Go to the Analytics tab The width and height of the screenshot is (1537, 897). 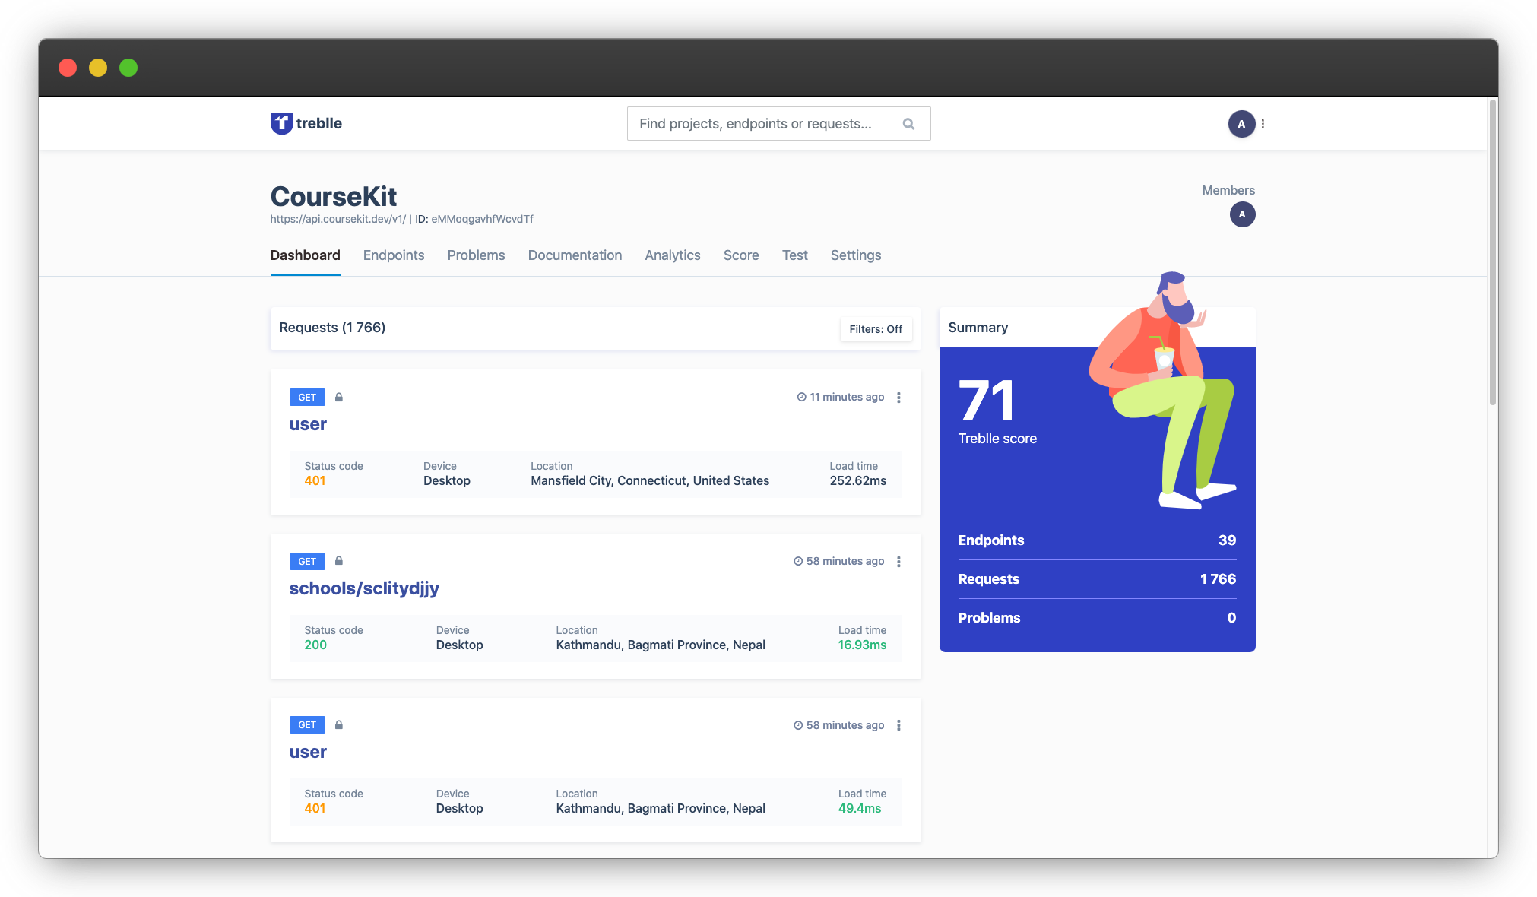673,255
